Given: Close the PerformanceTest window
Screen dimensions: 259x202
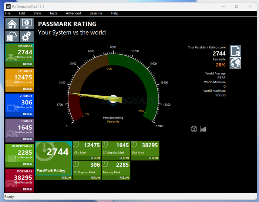Looking at the screenshot, I should tap(250, 6).
